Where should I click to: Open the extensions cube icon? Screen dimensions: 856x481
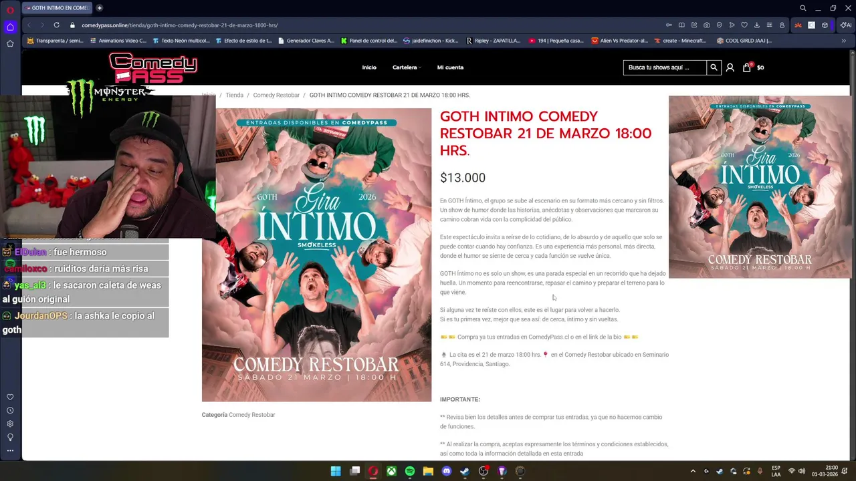825,25
